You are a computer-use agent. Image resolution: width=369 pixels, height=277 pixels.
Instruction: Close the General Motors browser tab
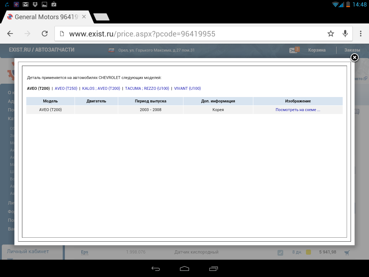tap(84, 17)
